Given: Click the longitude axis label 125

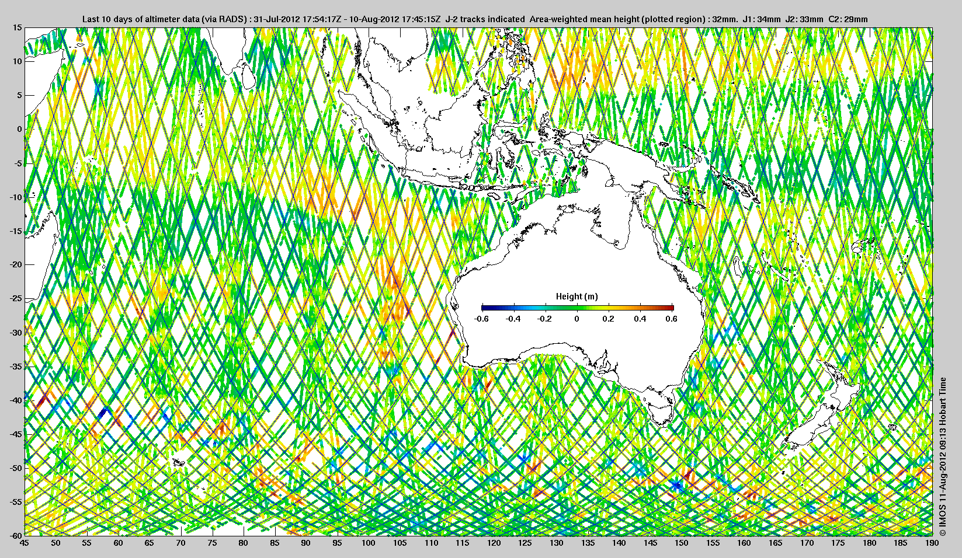Looking at the screenshot, I should point(525,543).
